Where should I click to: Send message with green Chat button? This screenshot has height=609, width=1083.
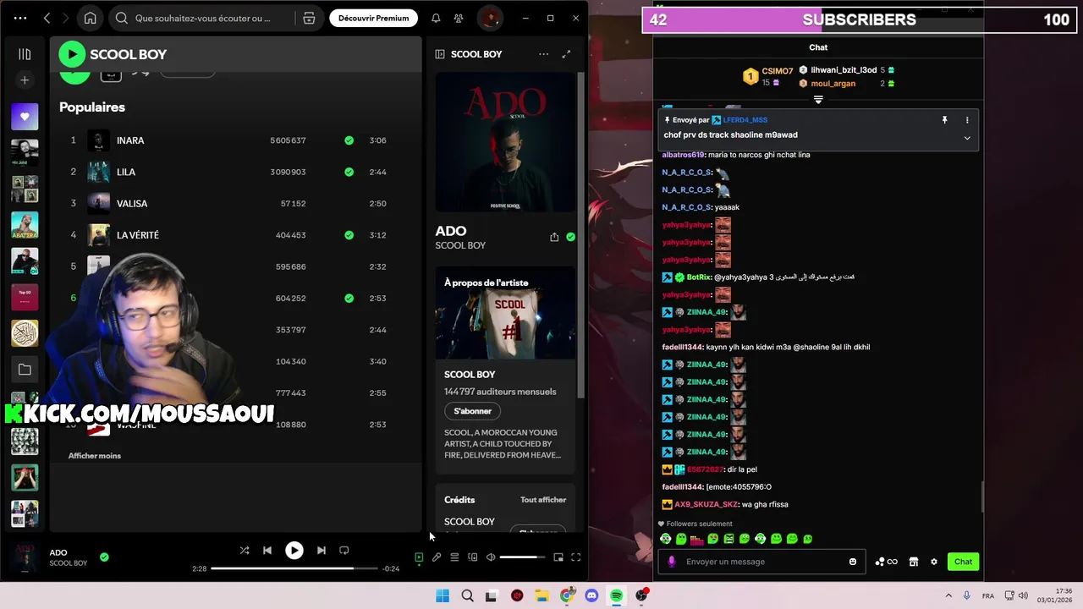pos(963,562)
